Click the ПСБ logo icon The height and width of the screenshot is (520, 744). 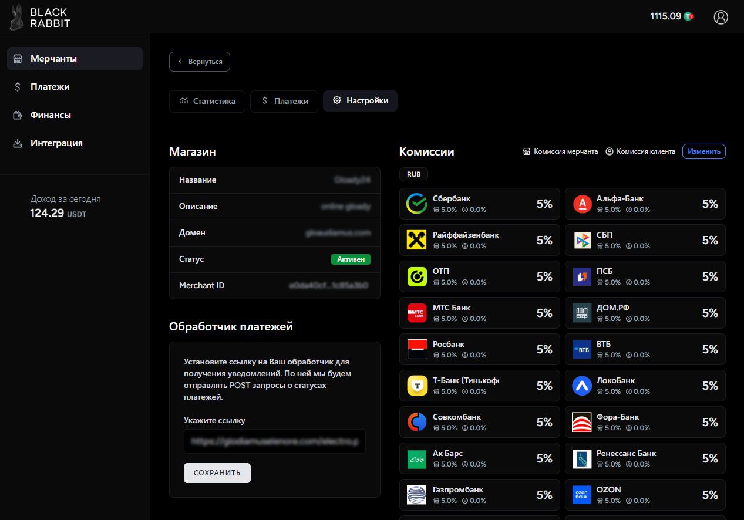pos(582,276)
